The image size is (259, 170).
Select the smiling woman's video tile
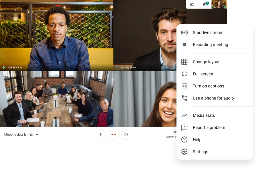(x=145, y=99)
